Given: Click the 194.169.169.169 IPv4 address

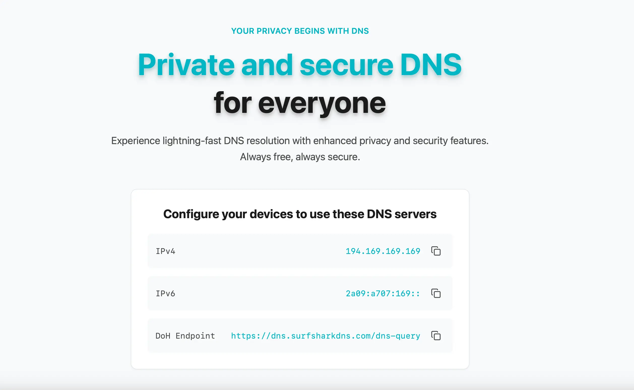Looking at the screenshot, I should pos(383,251).
